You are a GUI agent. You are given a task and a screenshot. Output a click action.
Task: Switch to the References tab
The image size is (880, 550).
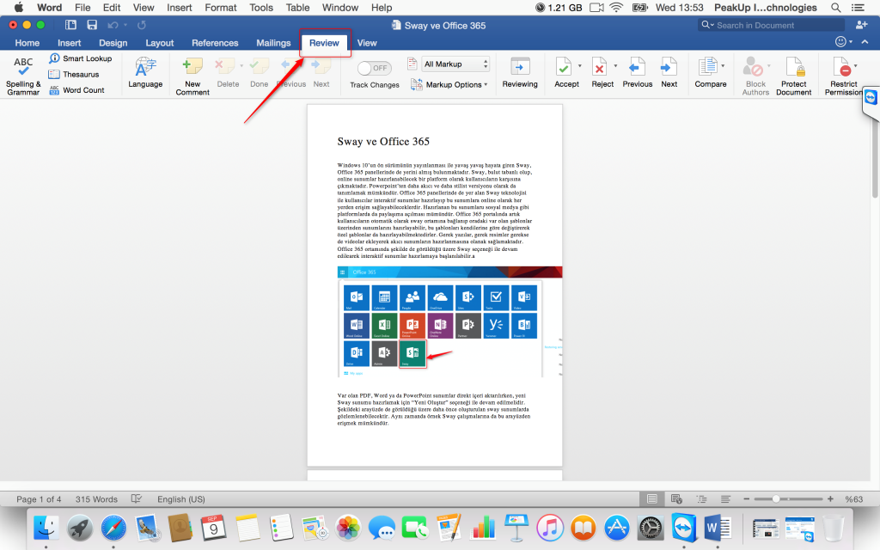215,43
